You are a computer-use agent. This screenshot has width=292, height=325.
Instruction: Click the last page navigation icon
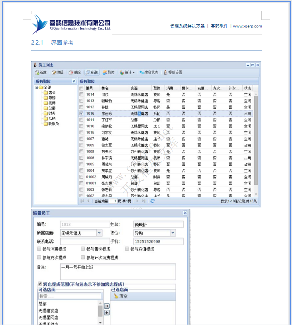pos(143,201)
